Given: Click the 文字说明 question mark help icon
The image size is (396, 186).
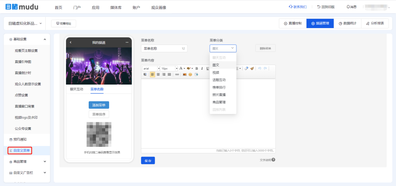Looking at the screenshot, I should pyautogui.click(x=273, y=160).
